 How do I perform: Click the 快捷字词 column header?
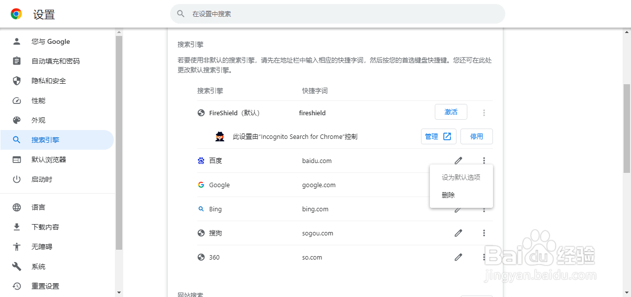[x=315, y=91]
